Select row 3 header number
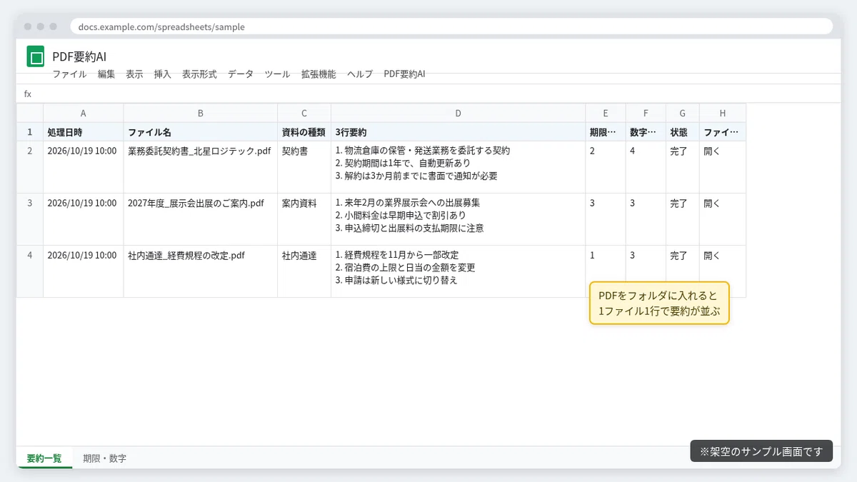This screenshot has width=857, height=482. (30, 219)
